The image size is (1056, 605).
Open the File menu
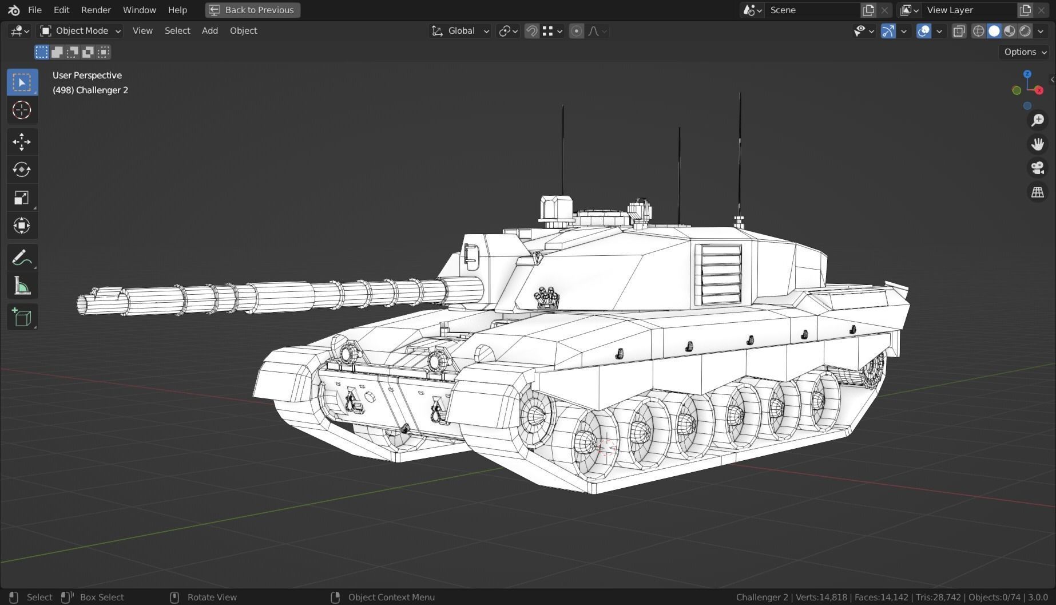click(x=35, y=10)
